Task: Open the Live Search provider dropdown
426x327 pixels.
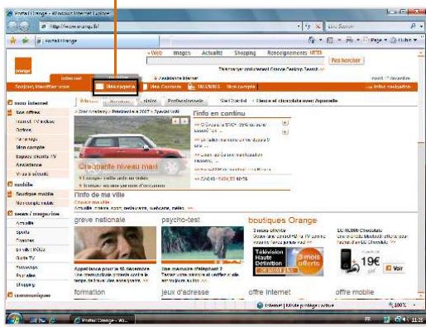Action: [421, 26]
